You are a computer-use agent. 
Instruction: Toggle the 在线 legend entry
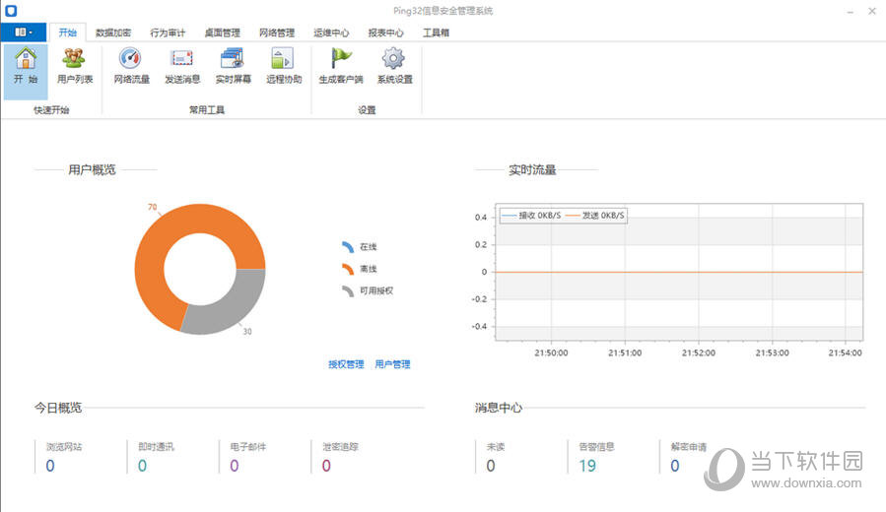tap(360, 247)
